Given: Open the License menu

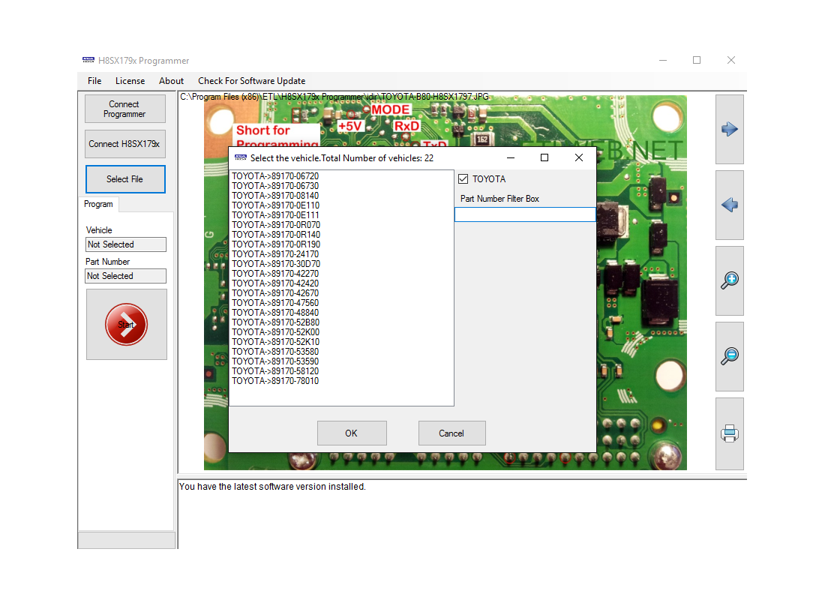Looking at the screenshot, I should 130,80.
